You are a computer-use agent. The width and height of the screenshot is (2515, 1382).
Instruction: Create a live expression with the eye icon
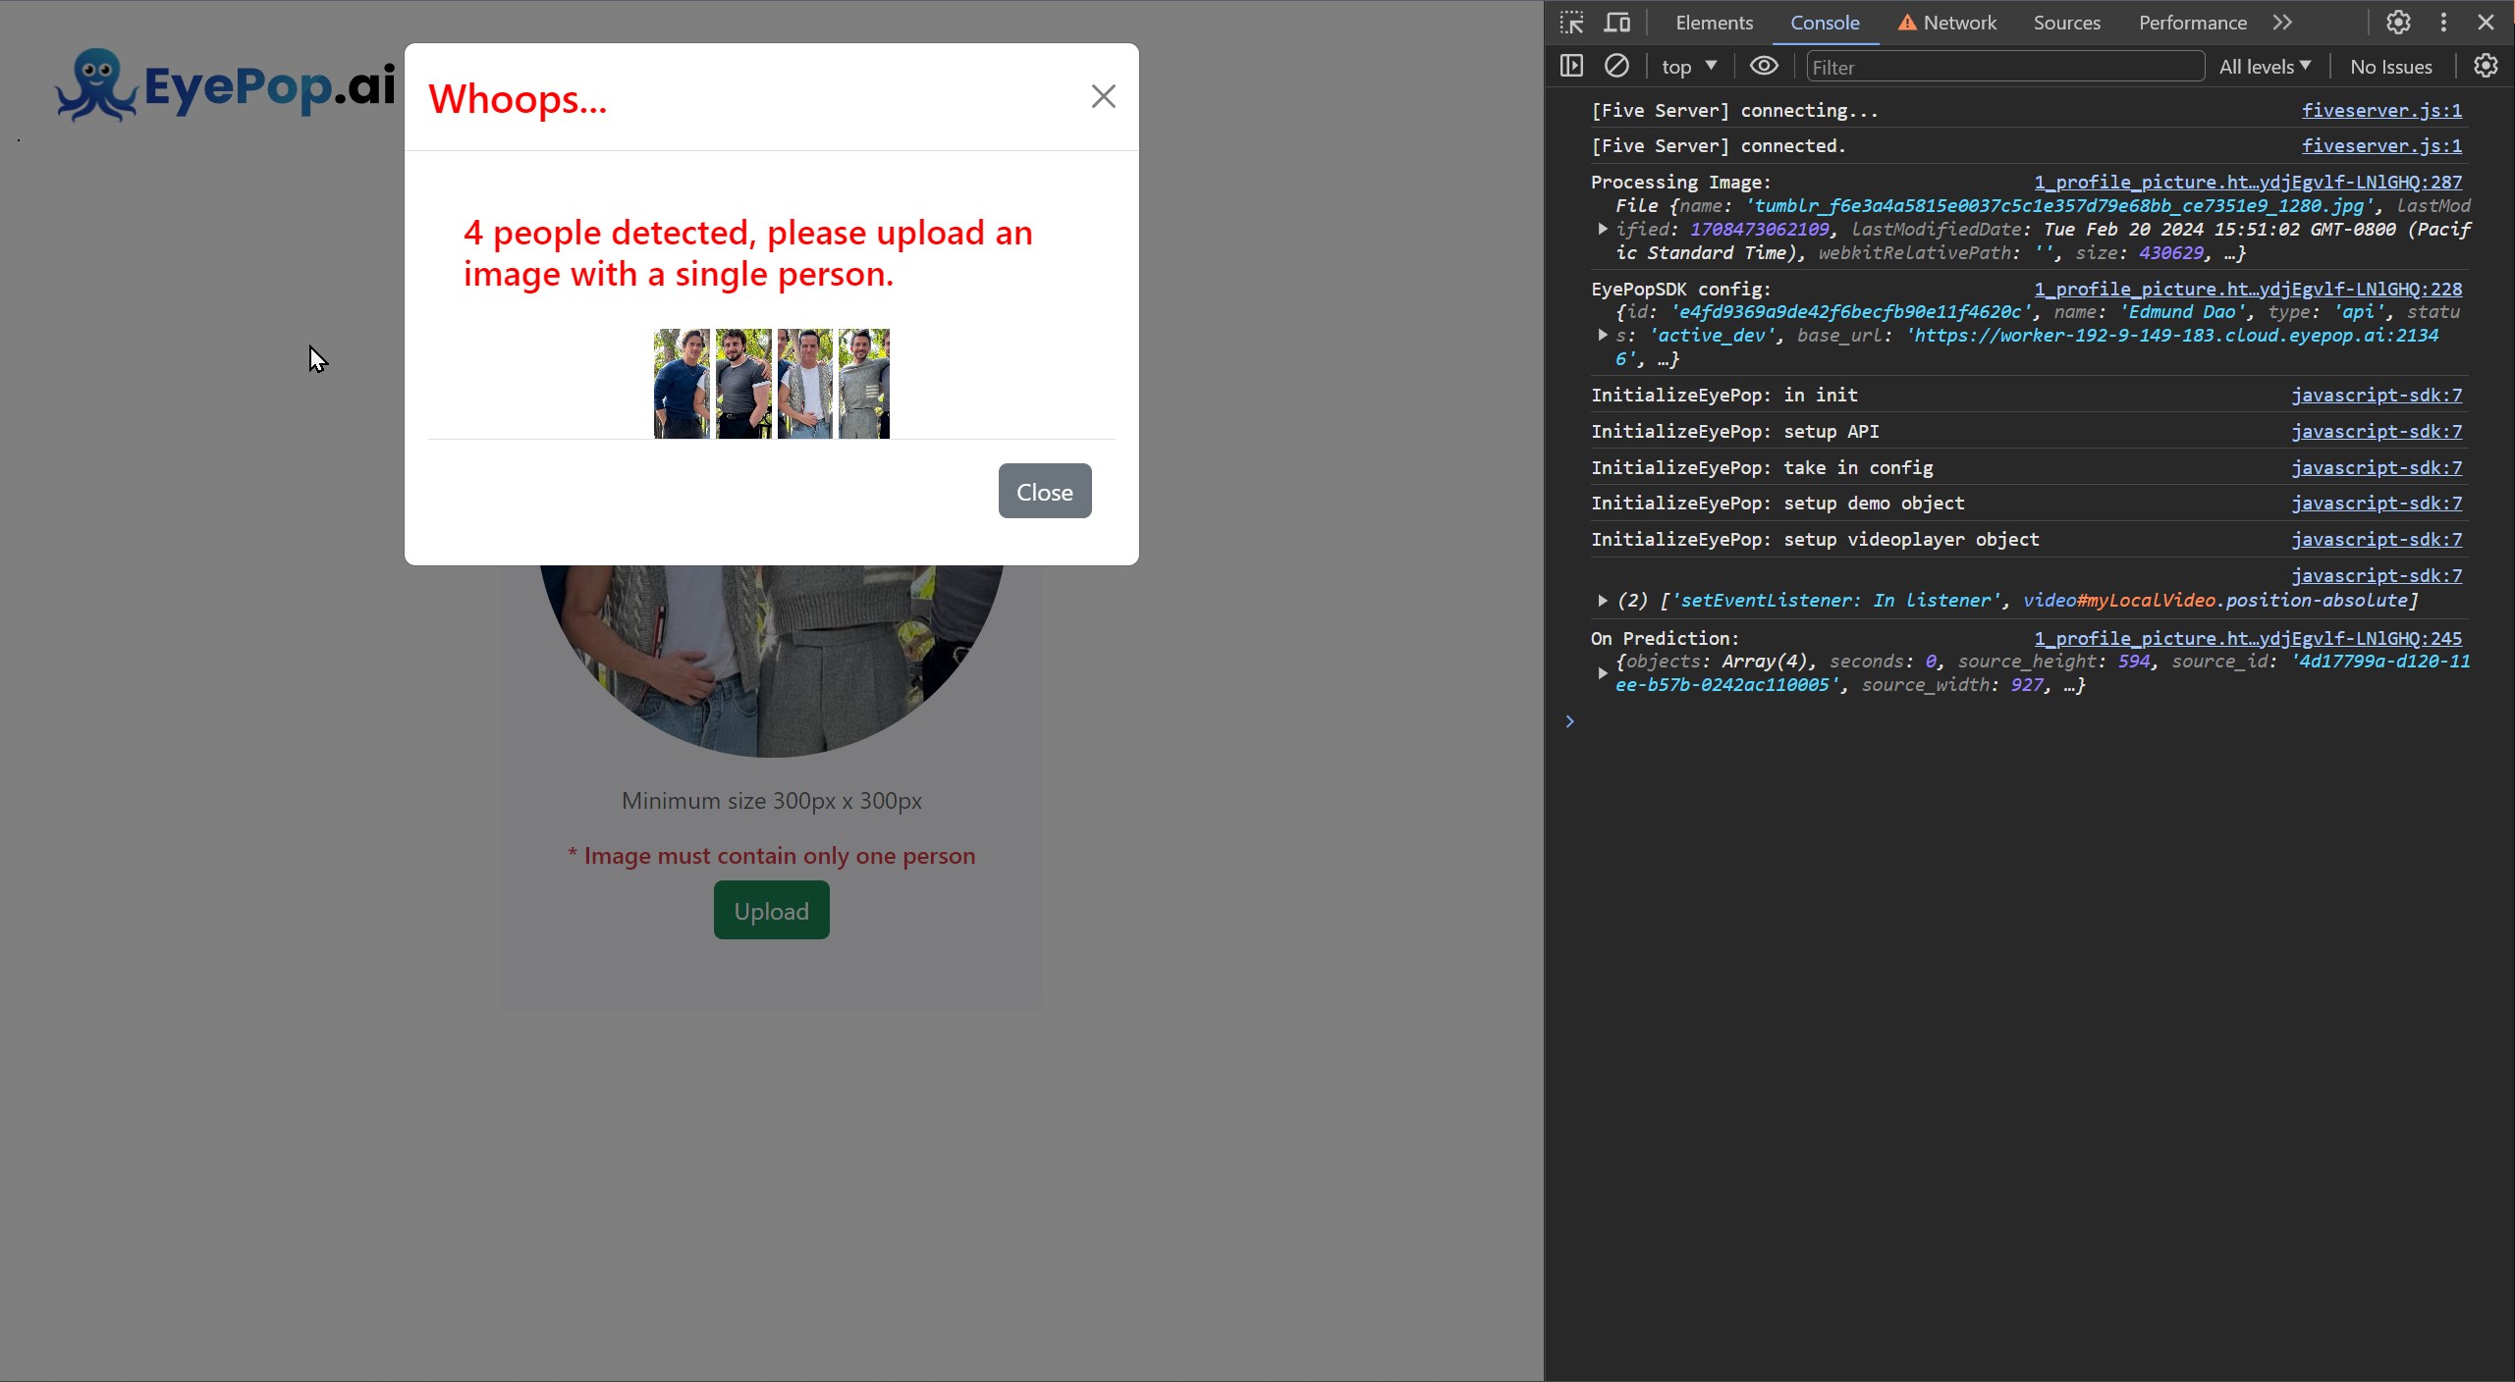point(1763,66)
